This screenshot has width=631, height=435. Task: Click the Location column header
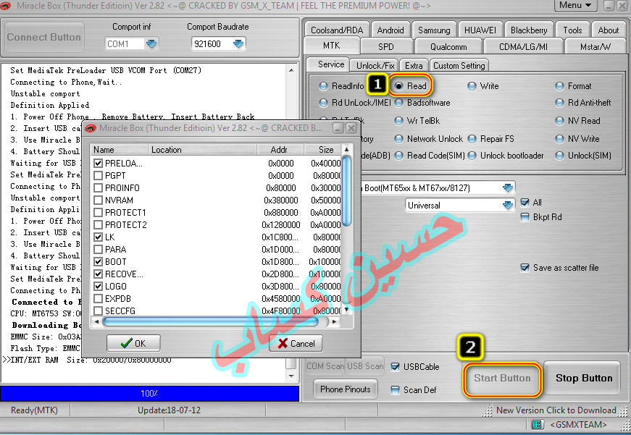(x=202, y=150)
